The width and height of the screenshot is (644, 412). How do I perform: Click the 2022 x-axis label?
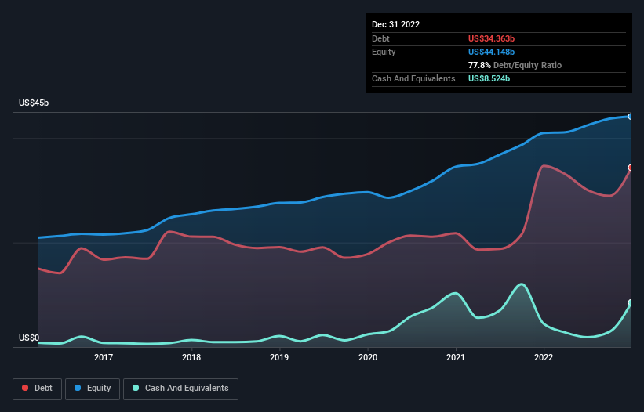click(x=544, y=357)
